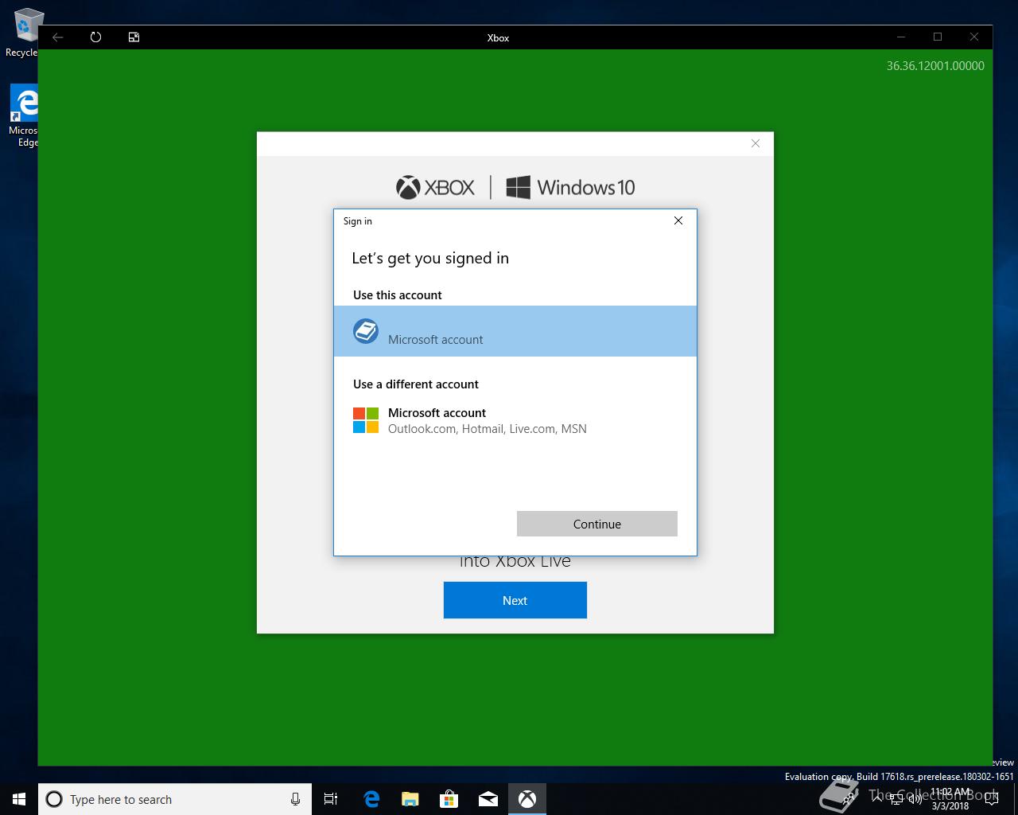The width and height of the screenshot is (1018, 815).
Task: Click the Continue button in the Sign in dialog
Action: coord(597,524)
